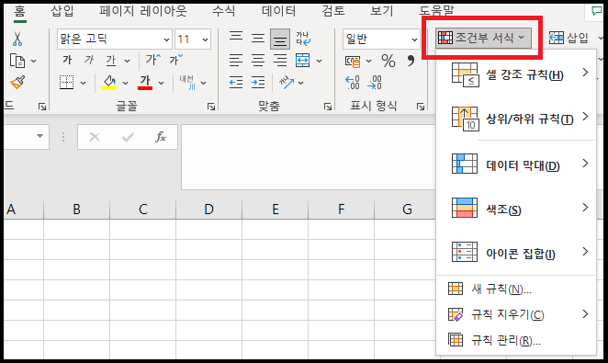Center text horizontally icon
The width and height of the screenshot is (608, 363).
click(x=258, y=61)
